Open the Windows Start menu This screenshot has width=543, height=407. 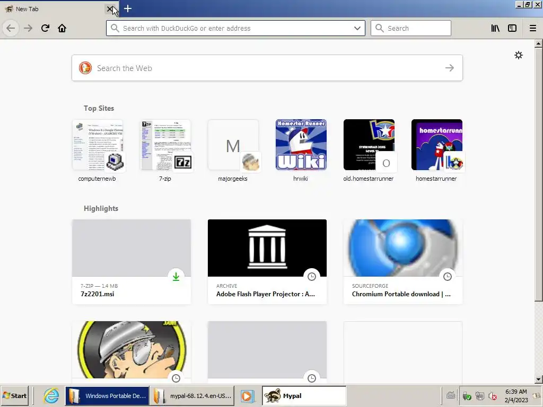14,395
